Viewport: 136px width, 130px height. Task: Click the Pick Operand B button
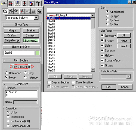(21, 67)
